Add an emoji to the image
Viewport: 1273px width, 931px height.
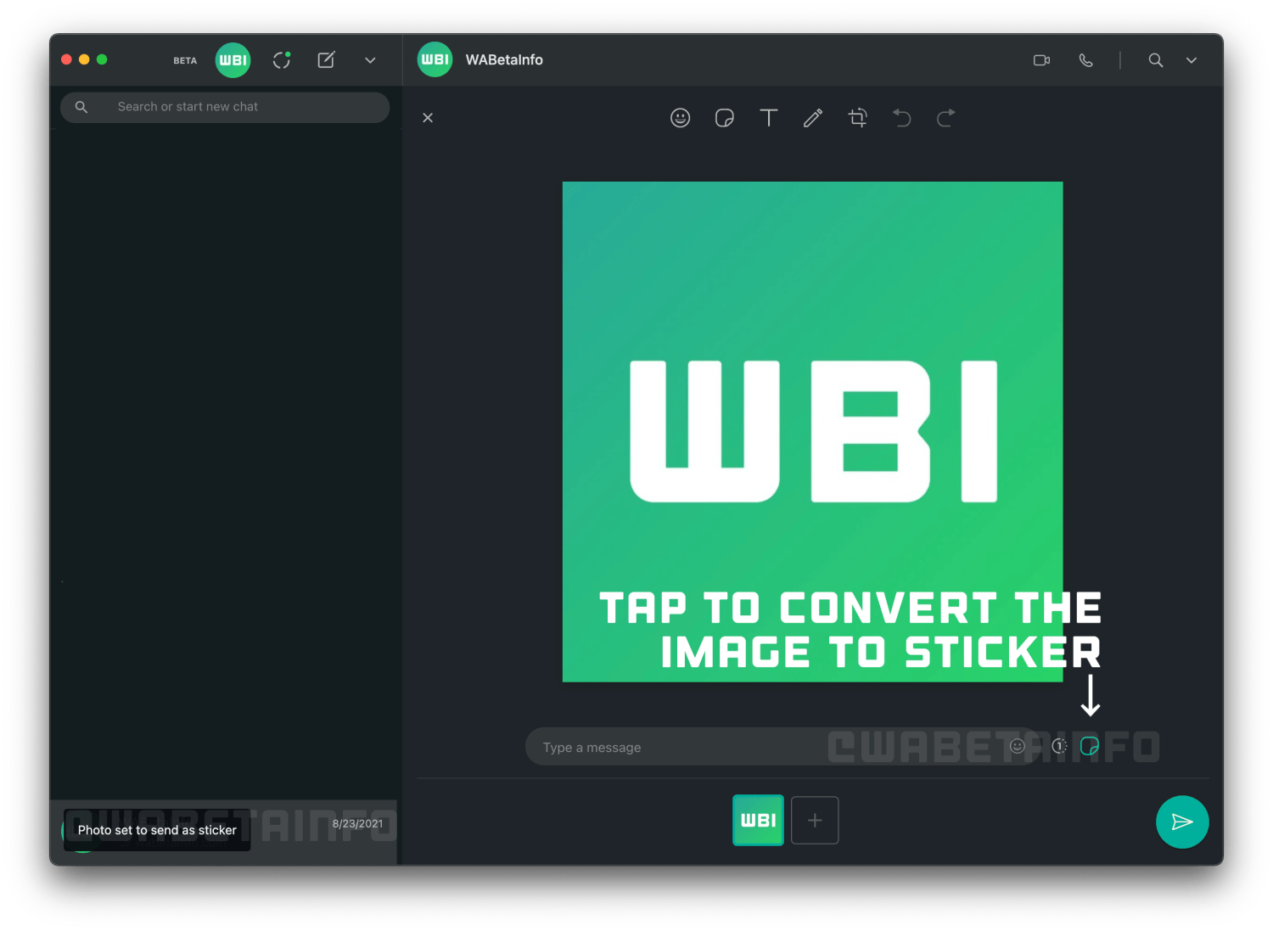point(681,118)
